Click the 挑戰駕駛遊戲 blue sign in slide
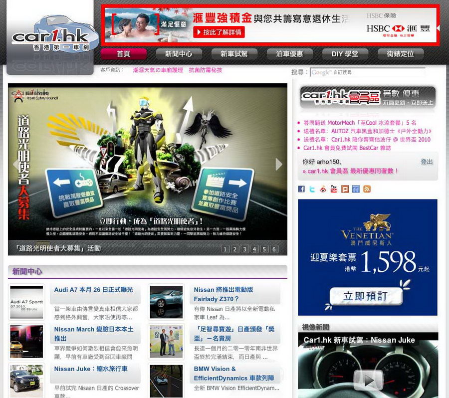This screenshot has width=449, height=398. click(75, 193)
